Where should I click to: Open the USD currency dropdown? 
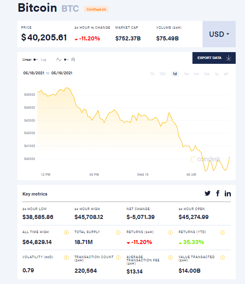click(219, 34)
